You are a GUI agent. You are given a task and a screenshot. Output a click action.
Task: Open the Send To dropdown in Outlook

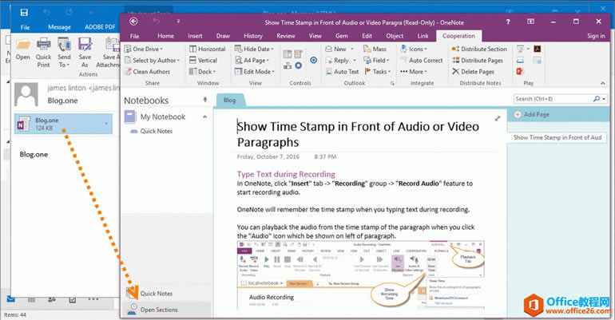coord(64,53)
